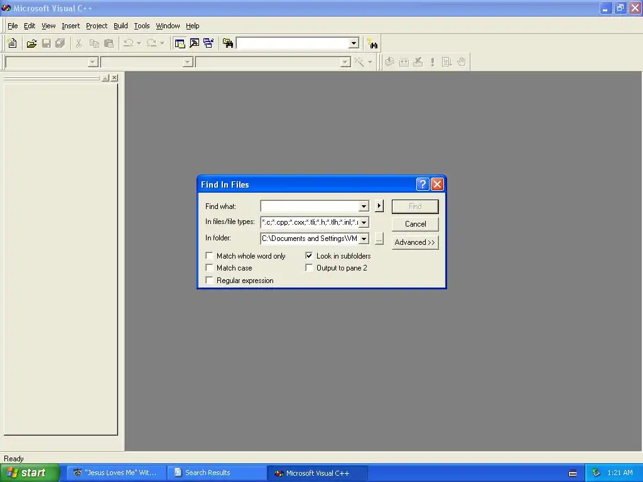
Task: Click the workspace pane expand arrow icon
Action: point(105,77)
